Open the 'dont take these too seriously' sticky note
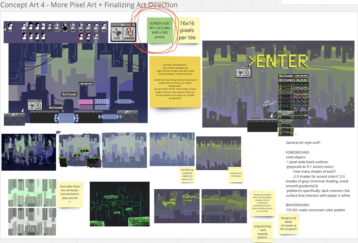The height and width of the screenshot is (243, 358). click(70, 194)
